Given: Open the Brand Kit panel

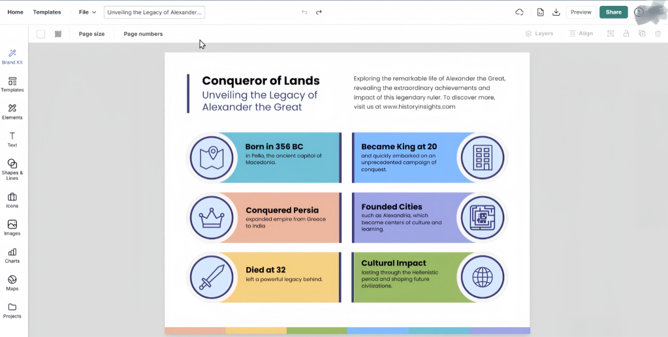Looking at the screenshot, I should (12, 56).
